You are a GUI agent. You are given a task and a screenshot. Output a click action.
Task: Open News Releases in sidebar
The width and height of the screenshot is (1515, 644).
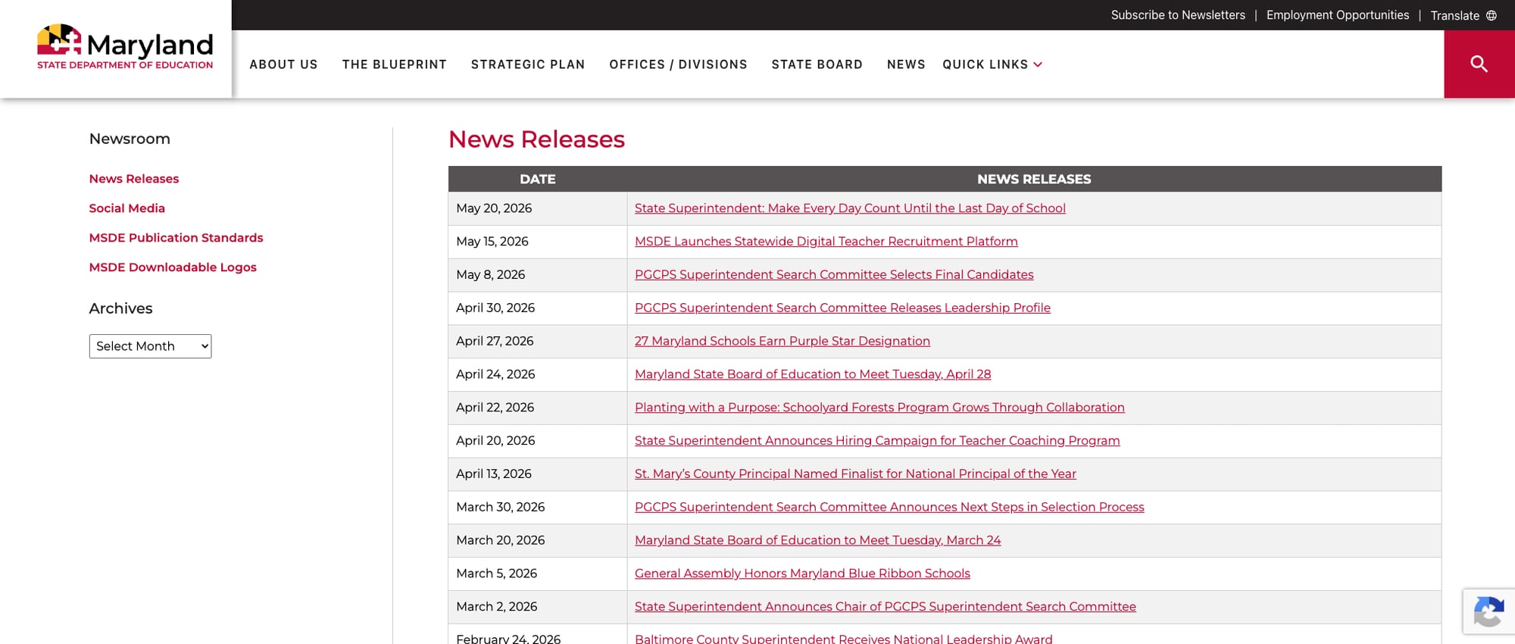[134, 179]
